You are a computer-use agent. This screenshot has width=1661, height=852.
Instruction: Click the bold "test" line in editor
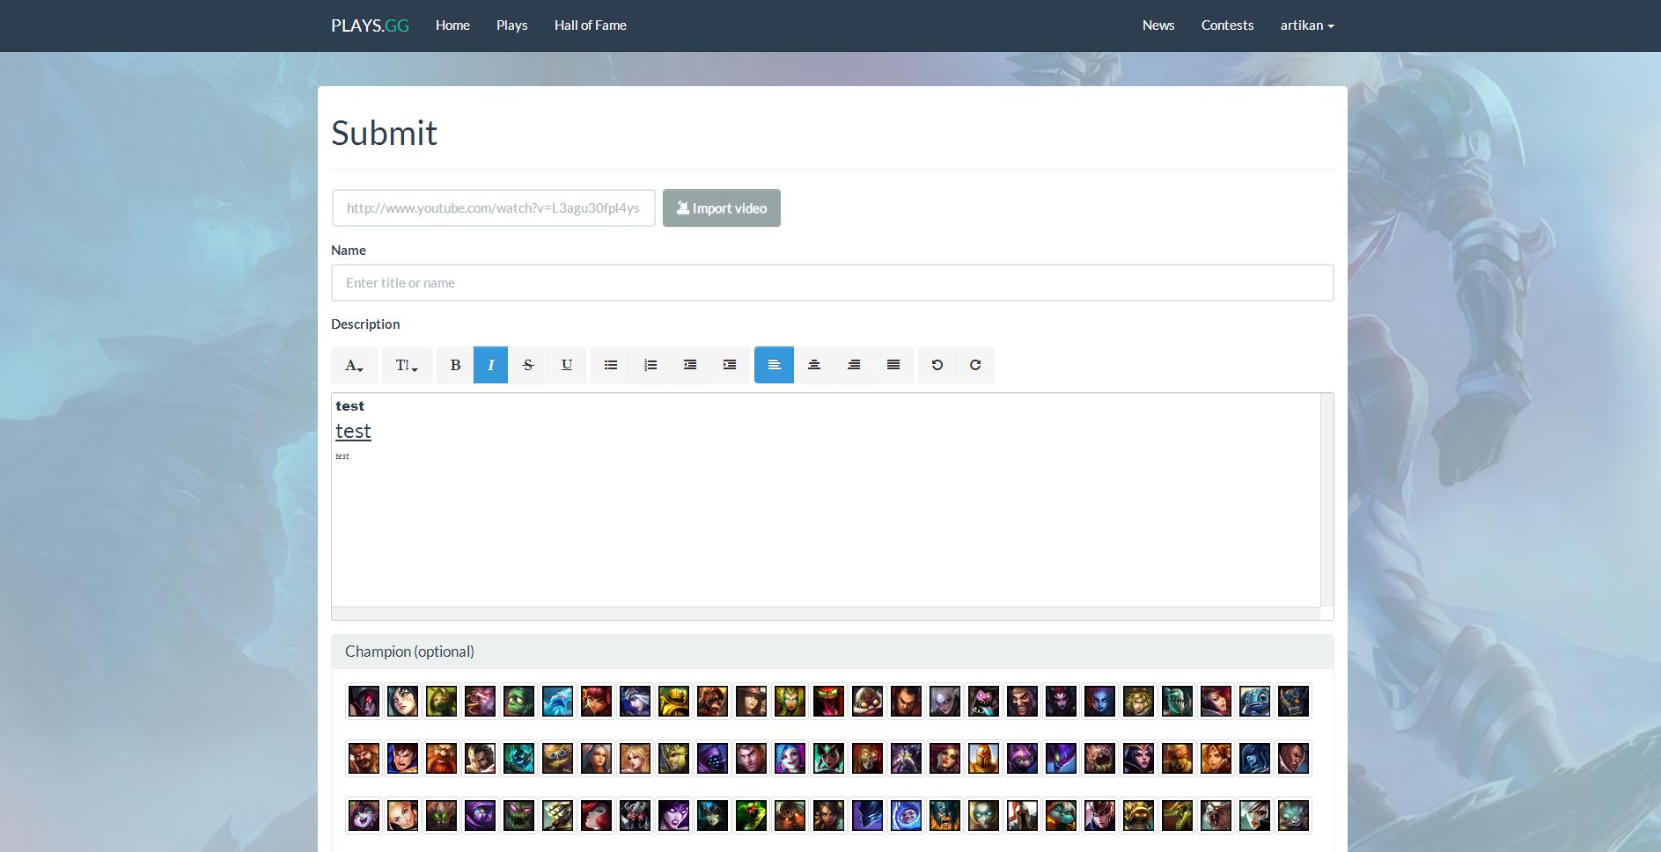tap(349, 406)
